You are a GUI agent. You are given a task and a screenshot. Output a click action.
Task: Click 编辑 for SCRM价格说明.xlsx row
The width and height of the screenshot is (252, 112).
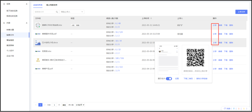[220, 25]
